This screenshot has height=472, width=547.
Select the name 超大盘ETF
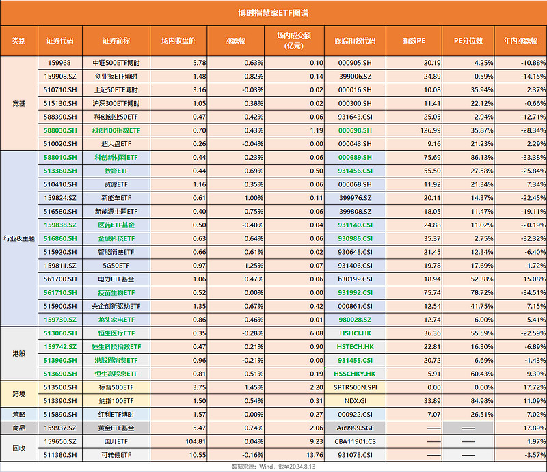[116, 144]
